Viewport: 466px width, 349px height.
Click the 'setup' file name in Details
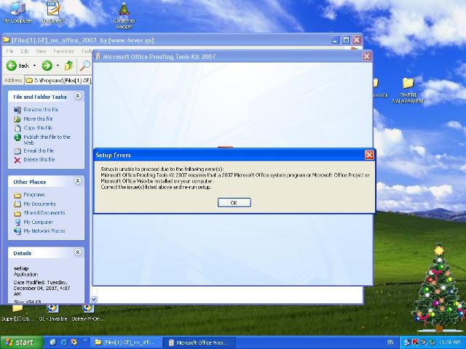tap(21, 268)
